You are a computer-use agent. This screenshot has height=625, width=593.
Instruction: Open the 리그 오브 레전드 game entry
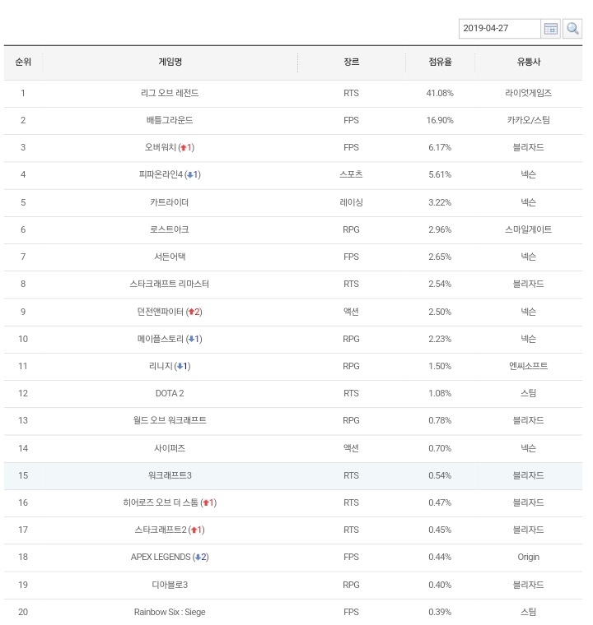170,93
